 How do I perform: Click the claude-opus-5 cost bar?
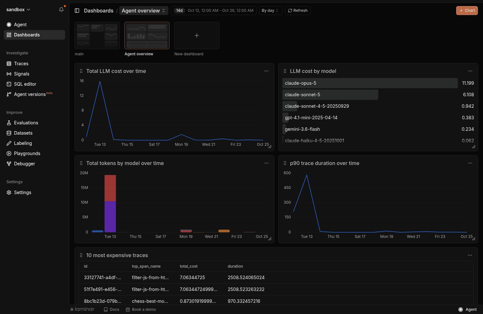click(370, 83)
